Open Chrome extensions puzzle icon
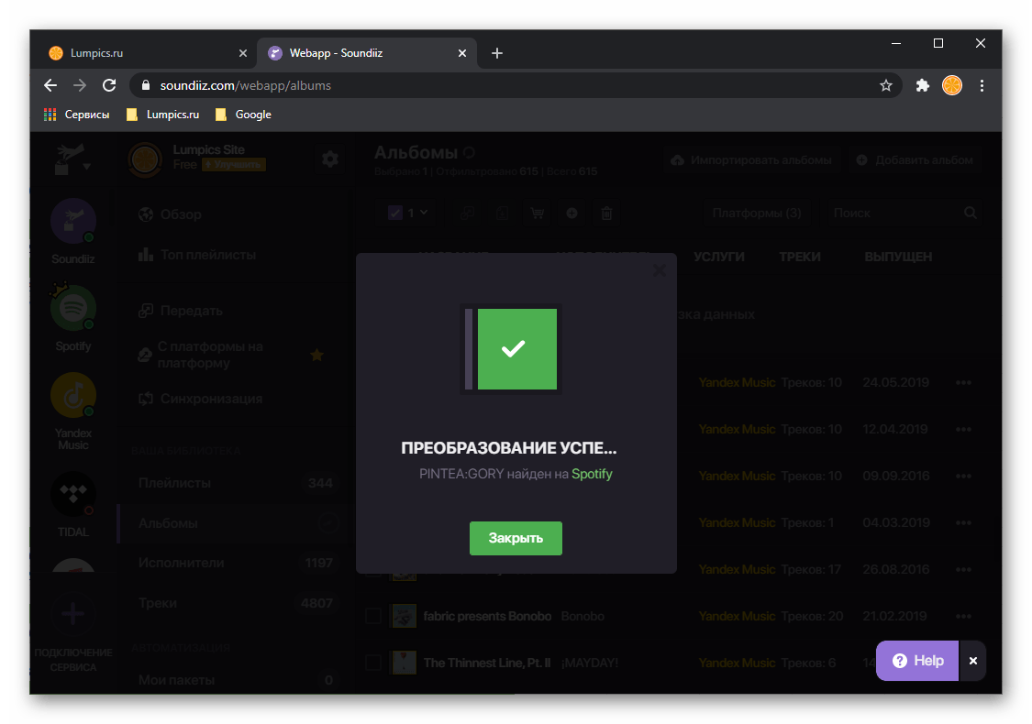The height and width of the screenshot is (724, 1032). [x=923, y=85]
